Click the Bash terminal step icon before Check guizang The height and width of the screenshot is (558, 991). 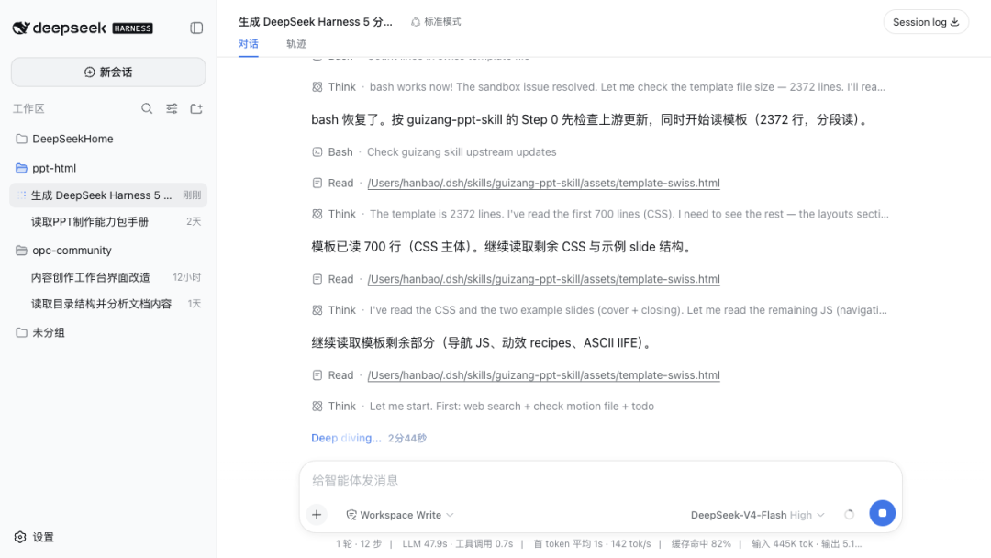(x=317, y=152)
